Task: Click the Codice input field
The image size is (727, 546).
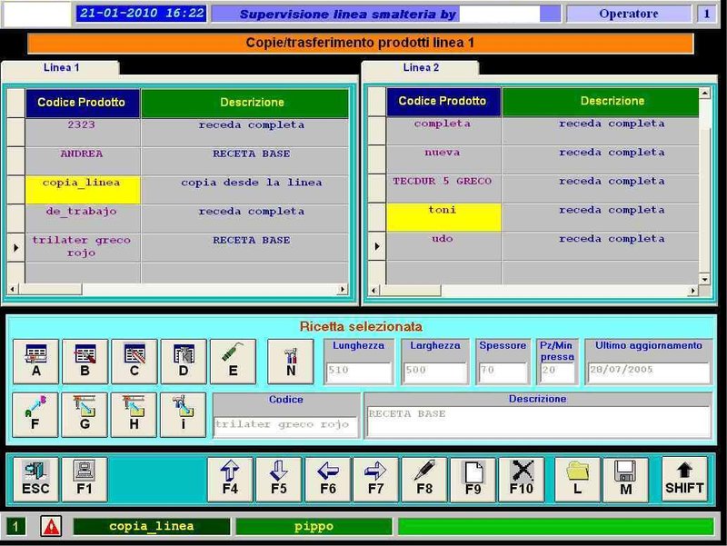Action: pyautogui.click(x=285, y=426)
